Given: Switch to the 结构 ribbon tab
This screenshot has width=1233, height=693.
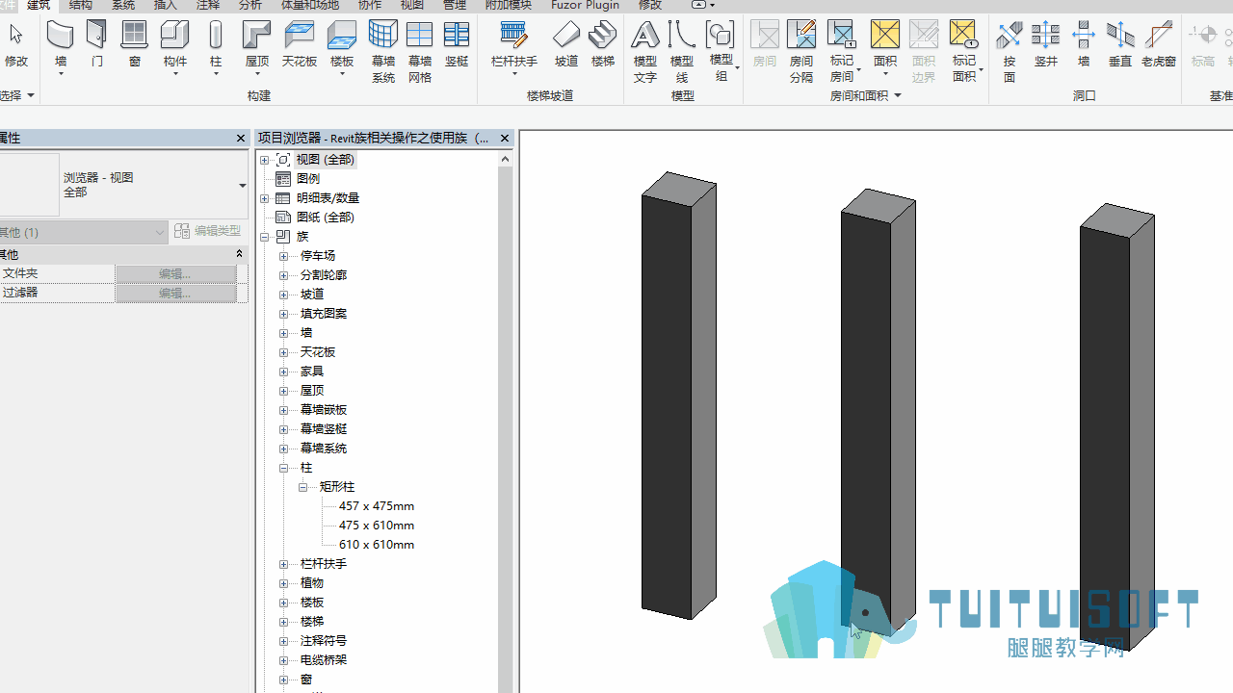Looking at the screenshot, I should (81, 5).
